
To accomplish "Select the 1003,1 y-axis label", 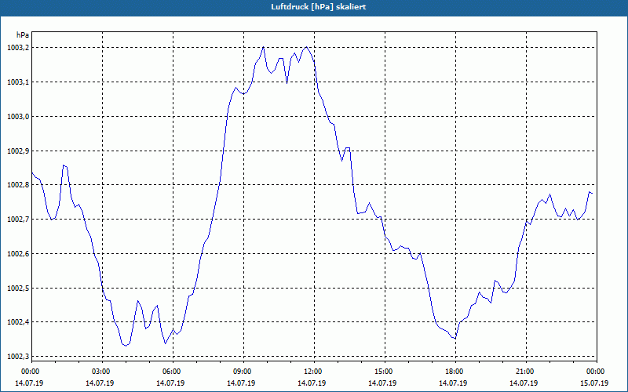I will tap(18, 82).
